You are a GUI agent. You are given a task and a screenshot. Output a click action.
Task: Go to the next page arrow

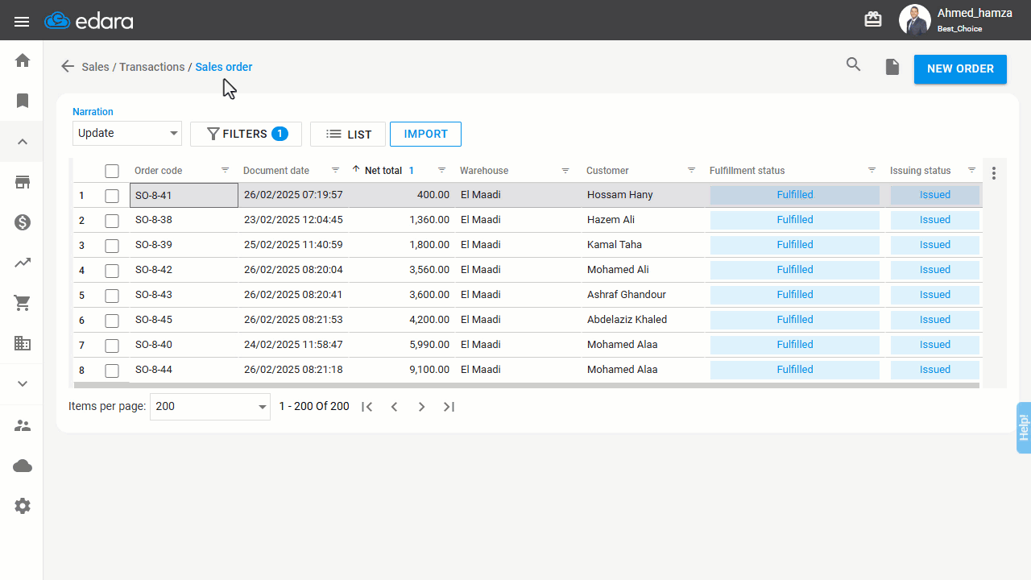click(x=421, y=407)
